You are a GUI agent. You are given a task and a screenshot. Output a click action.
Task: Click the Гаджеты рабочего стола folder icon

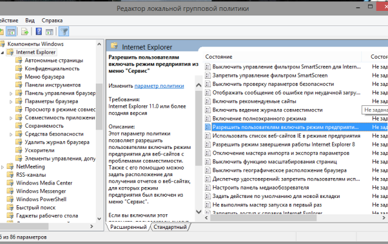(10, 216)
